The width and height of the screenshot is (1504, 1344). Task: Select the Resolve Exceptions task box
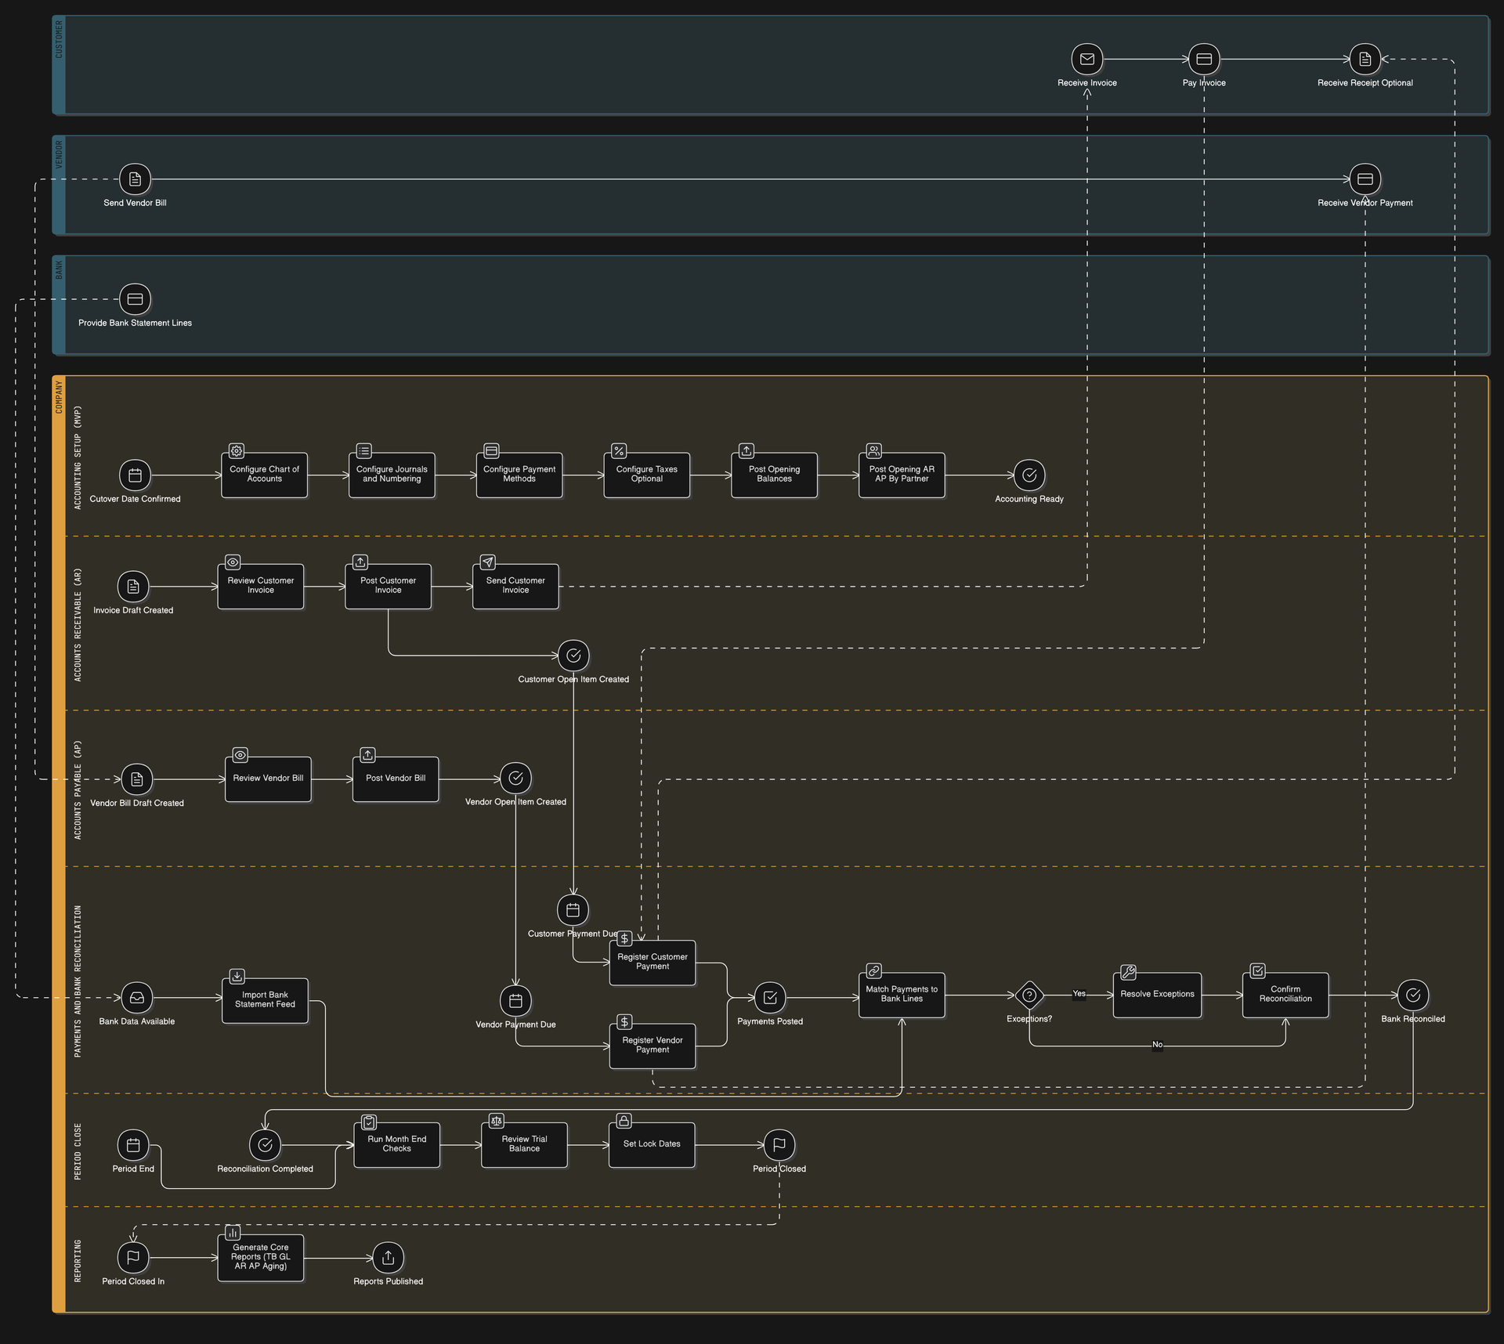(x=1156, y=995)
